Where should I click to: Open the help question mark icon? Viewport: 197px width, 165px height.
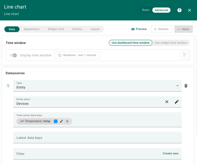coord(179,10)
